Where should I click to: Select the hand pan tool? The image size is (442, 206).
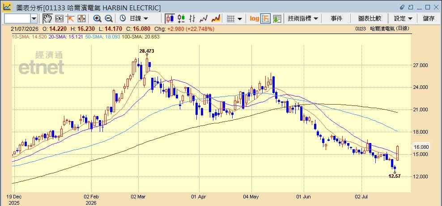pos(47,19)
